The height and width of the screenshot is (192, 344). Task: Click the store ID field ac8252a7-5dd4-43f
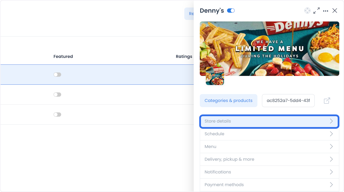pos(288,101)
